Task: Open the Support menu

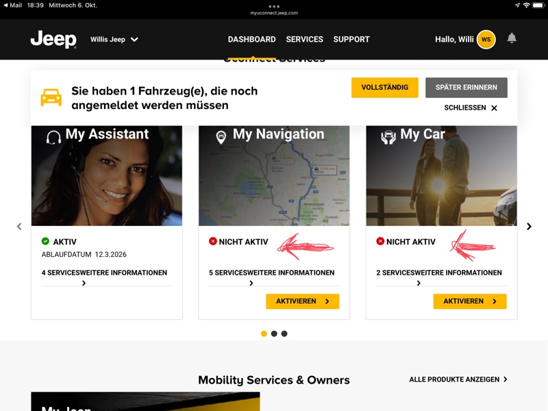Action: [351, 40]
